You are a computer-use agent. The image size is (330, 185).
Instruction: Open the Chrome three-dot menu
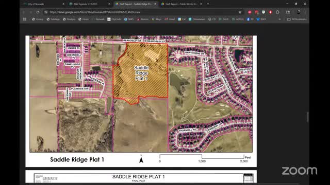pyautogui.click(x=305, y=12)
